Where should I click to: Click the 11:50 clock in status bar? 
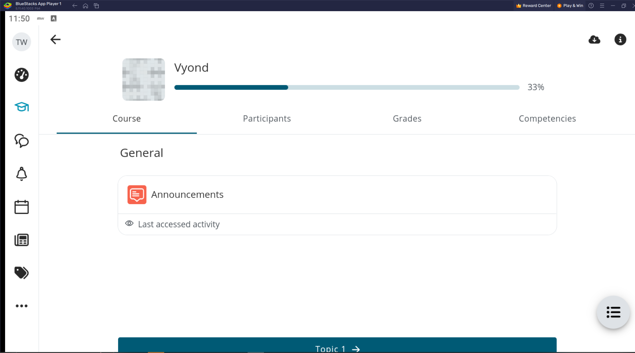pos(19,19)
